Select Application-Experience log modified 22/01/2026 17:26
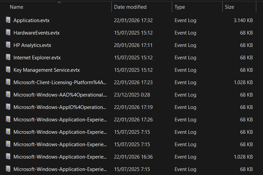 [x=60, y=120]
